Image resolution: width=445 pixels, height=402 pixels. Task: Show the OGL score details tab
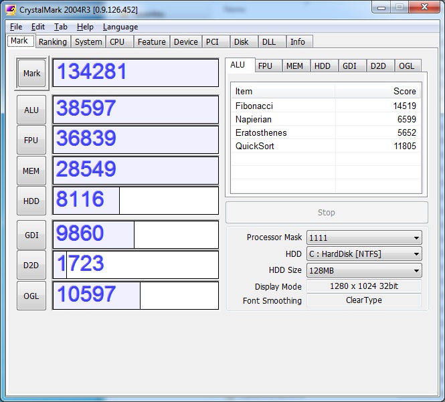click(408, 66)
